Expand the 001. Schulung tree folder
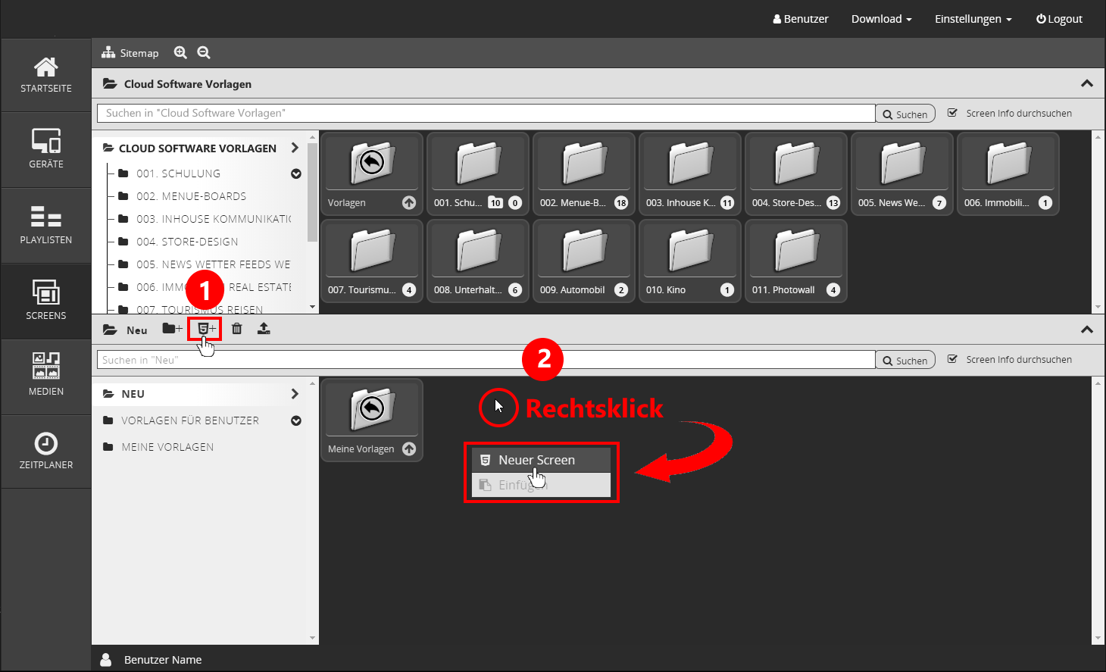The width and height of the screenshot is (1106, 672). click(x=296, y=173)
